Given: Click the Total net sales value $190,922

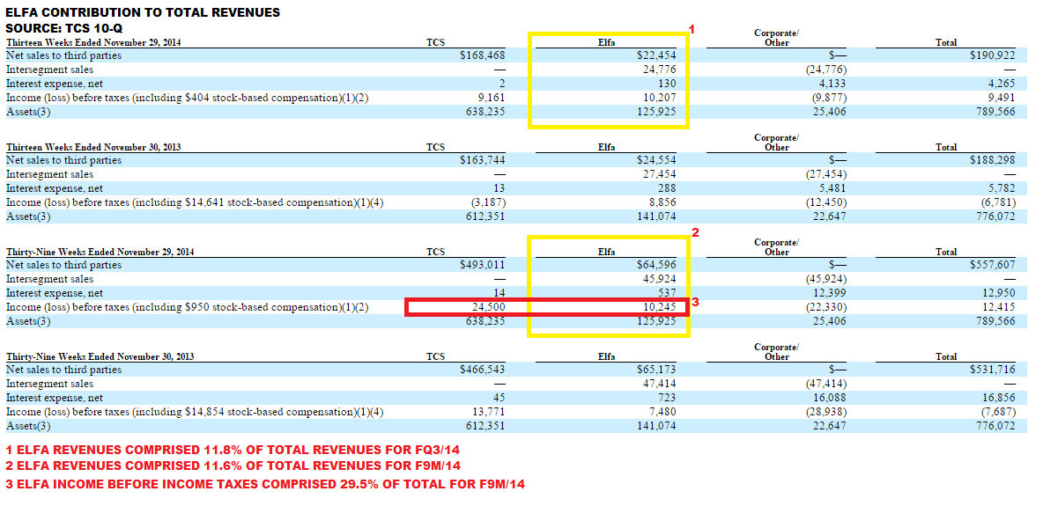Looking at the screenshot, I should click(x=993, y=55).
